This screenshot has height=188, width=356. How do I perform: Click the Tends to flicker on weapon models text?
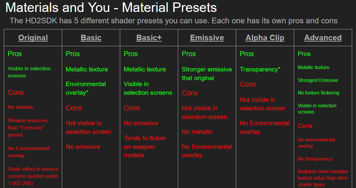145,147
